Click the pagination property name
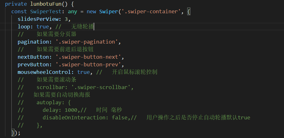 (x=33, y=42)
